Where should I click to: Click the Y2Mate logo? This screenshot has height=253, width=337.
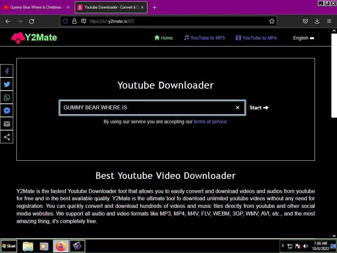(34, 38)
